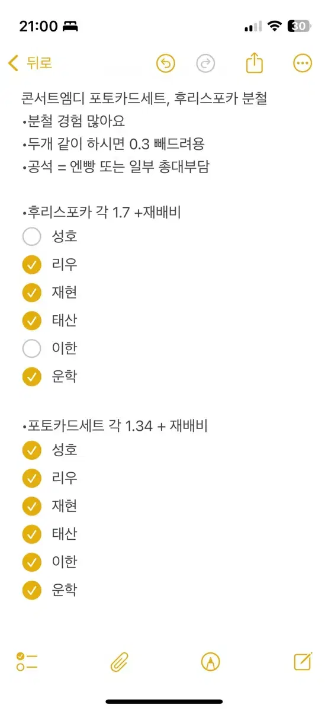Uncheck the second 재현 checklist item
The height and width of the screenshot is (711, 328).
click(x=32, y=506)
